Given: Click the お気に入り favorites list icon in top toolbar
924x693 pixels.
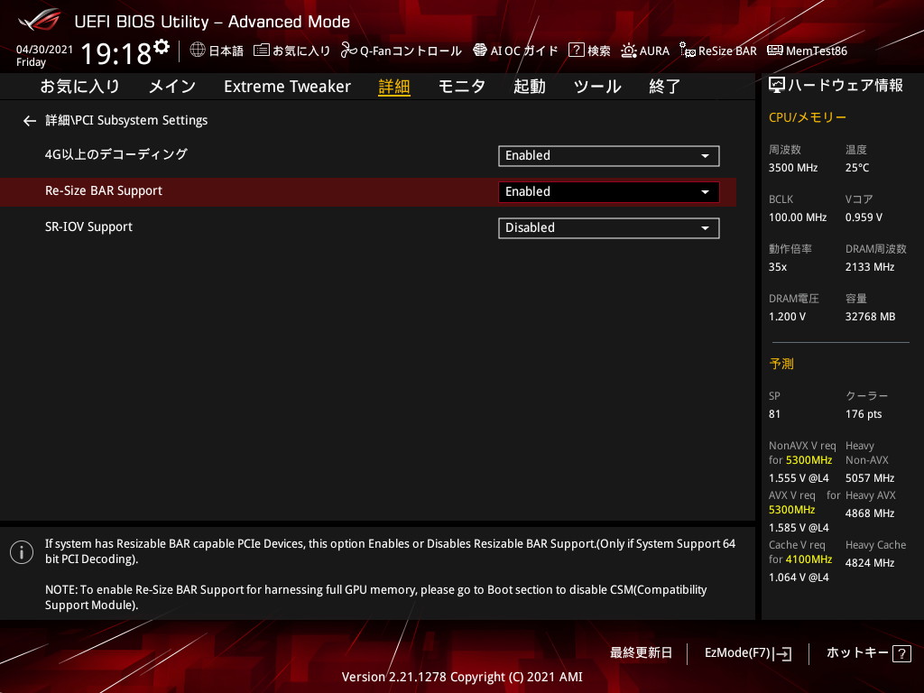Looking at the screenshot, I should tap(261, 51).
